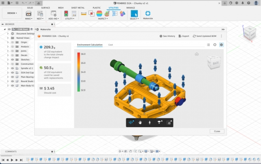This screenshot has height=164, width=261.
Task: Expand the Named Views tree node
Action: click(x=8, y=38)
